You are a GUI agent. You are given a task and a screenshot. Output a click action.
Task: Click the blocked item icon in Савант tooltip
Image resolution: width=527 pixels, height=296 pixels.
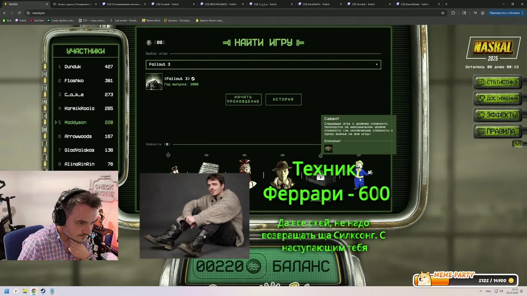pos(328,149)
